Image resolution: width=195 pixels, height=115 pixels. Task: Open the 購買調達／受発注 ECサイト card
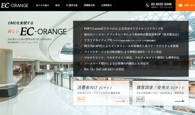tap(161, 93)
